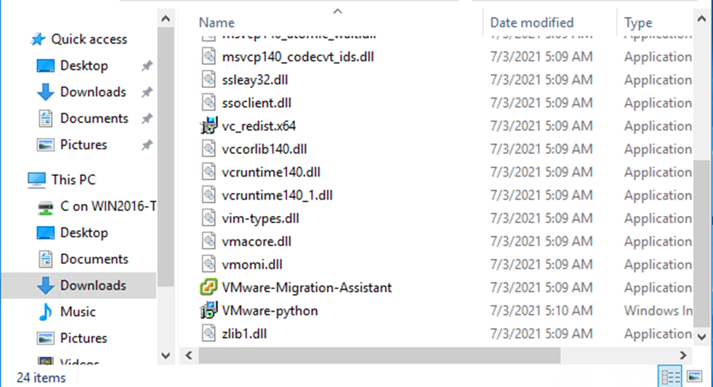Select the VMware-python installer file
This screenshot has width=713, height=387.
coord(270,311)
